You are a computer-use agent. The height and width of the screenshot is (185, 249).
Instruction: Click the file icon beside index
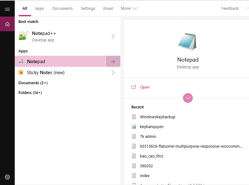pyautogui.click(x=134, y=176)
